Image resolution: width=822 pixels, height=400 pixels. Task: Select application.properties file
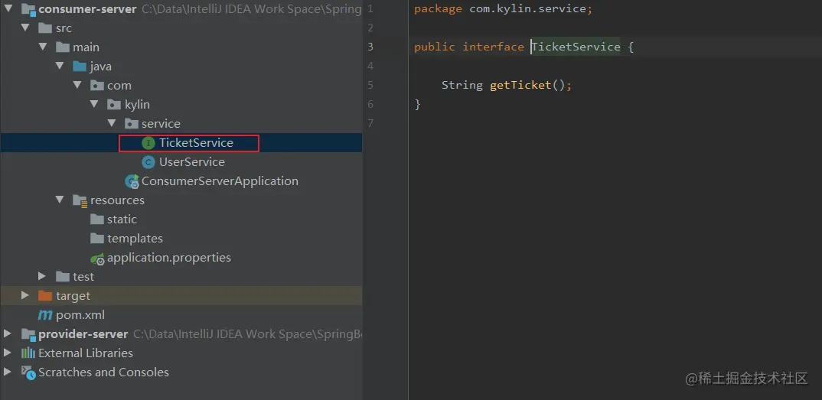[x=169, y=258]
